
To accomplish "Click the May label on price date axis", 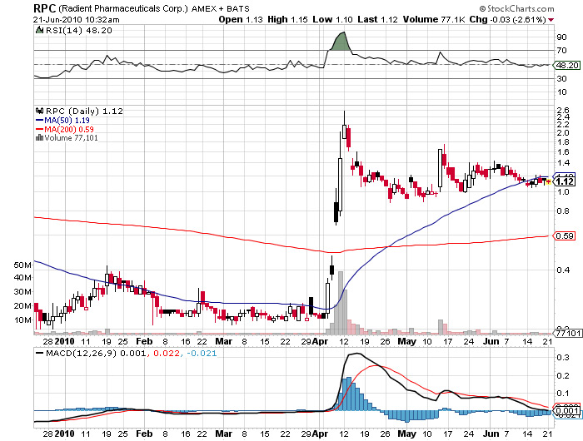I will click(x=407, y=341).
